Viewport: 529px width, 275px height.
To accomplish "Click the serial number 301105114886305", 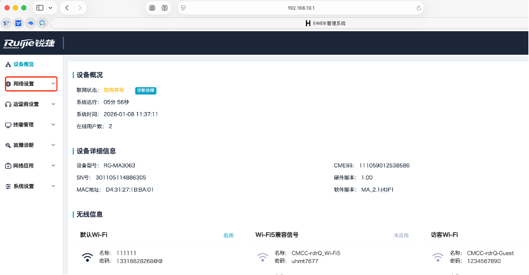I will 121,178.
